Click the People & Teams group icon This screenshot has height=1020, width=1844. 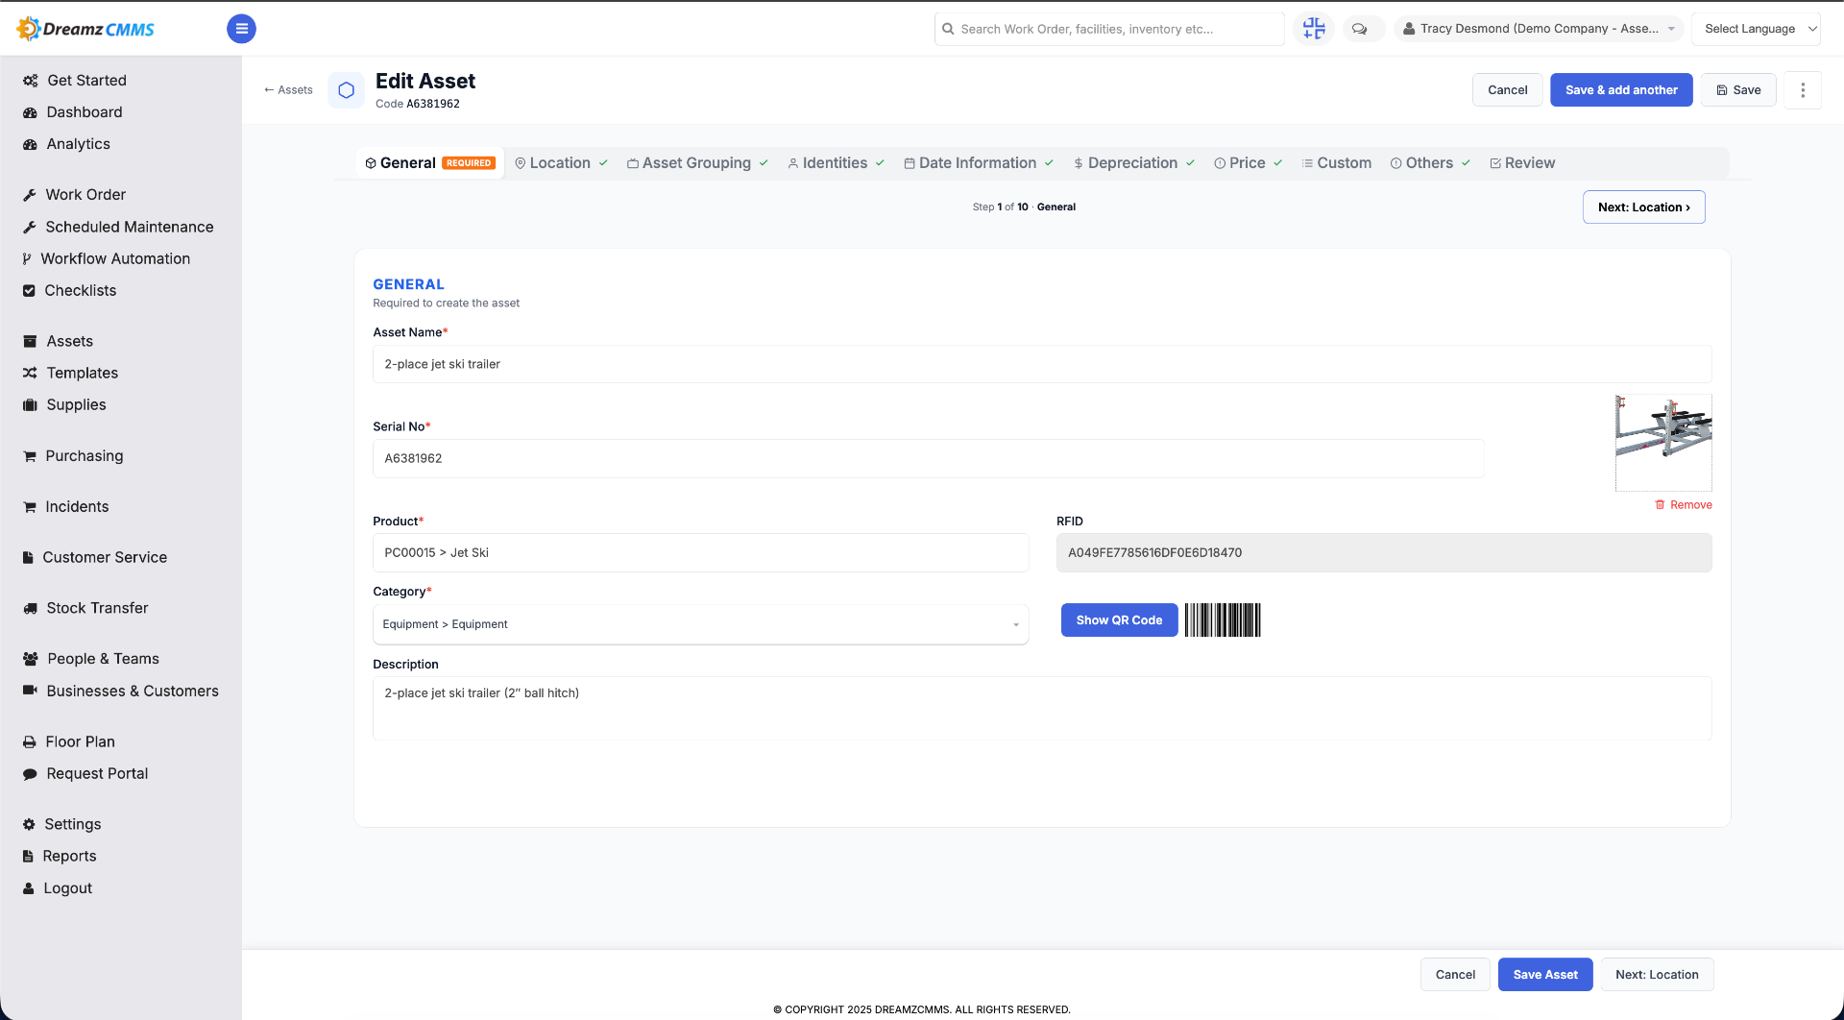pyautogui.click(x=30, y=659)
